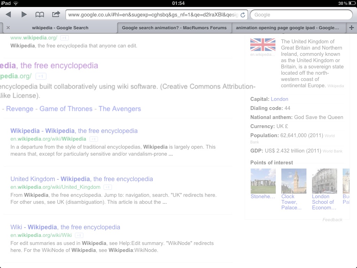This screenshot has width=357, height=268.
Task: Click the en.wikipedia.org/wiki/United_Kingdom green URL
Action: click(x=55, y=187)
